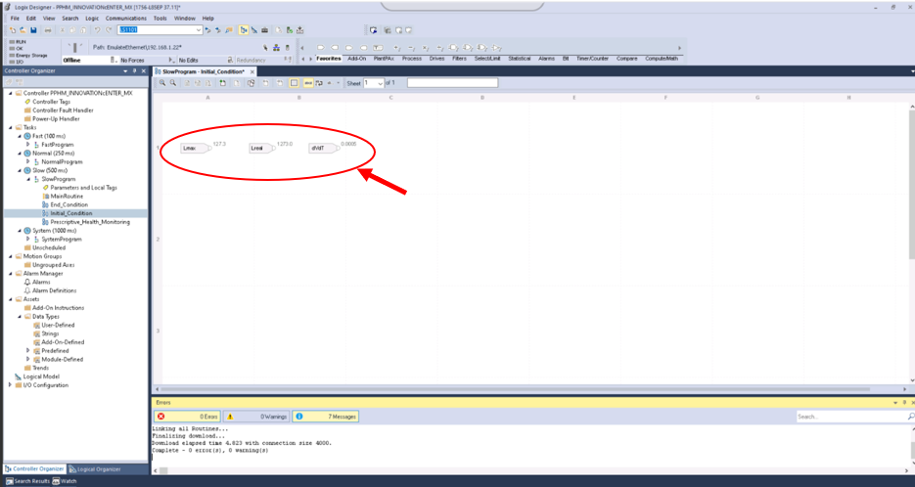Collapse the Tasks tree node
Viewport: 915px width, 487px height.
click(x=11, y=127)
